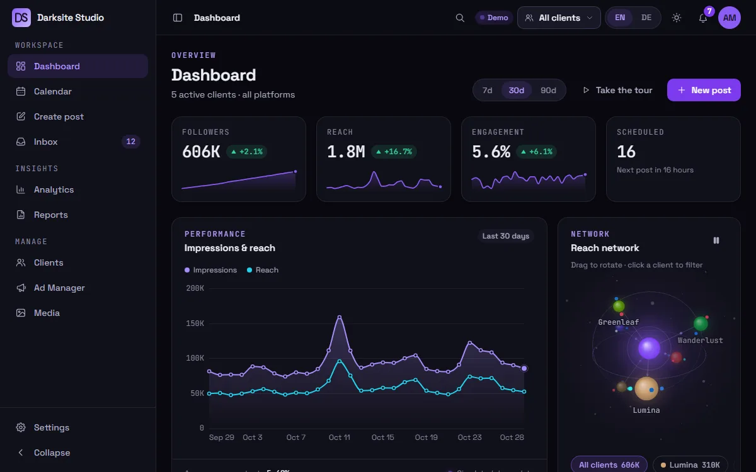Click Take the tour
756x472 pixels.
point(617,90)
